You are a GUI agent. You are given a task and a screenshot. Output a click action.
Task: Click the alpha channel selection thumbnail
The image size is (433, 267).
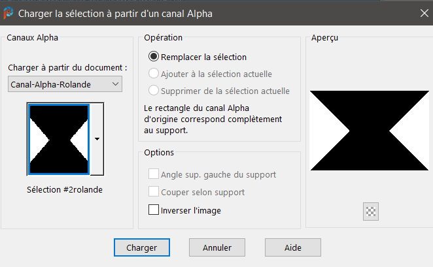pyautogui.click(x=58, y=139)
